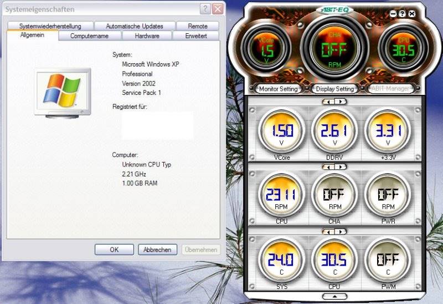The image size is (443, 304).
Task: Click the help question mark in Systemeigenschaften title bar
Action: (205, 9)
